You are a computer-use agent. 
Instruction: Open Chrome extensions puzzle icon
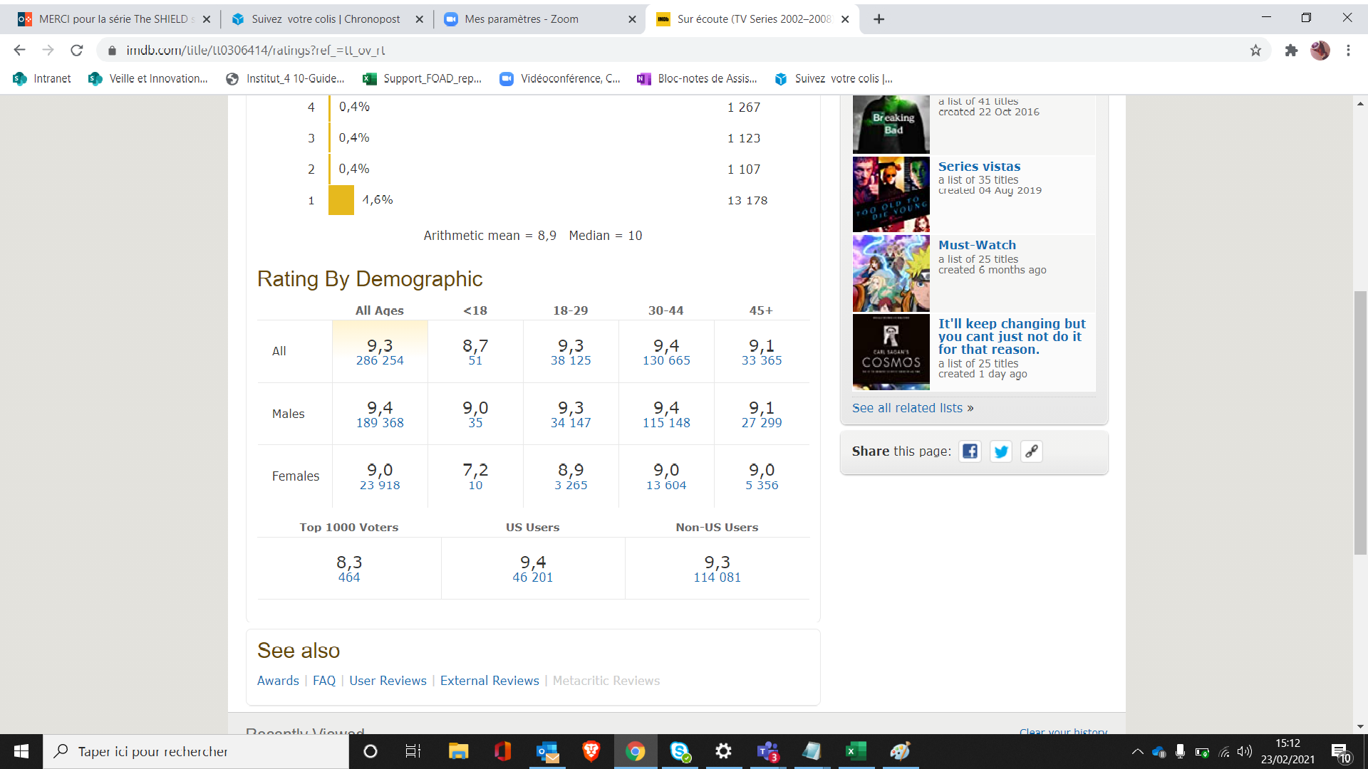(1291, 51)
